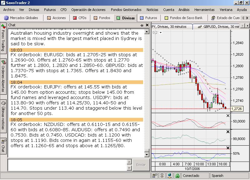
Task: Open the Divisas menu
Action: pyautogui.click(x=34, y=10)
